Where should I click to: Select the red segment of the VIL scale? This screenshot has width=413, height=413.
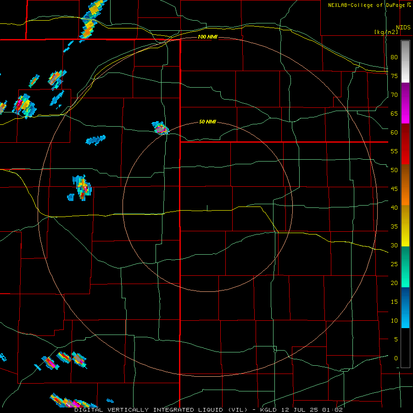click(405, 144)
